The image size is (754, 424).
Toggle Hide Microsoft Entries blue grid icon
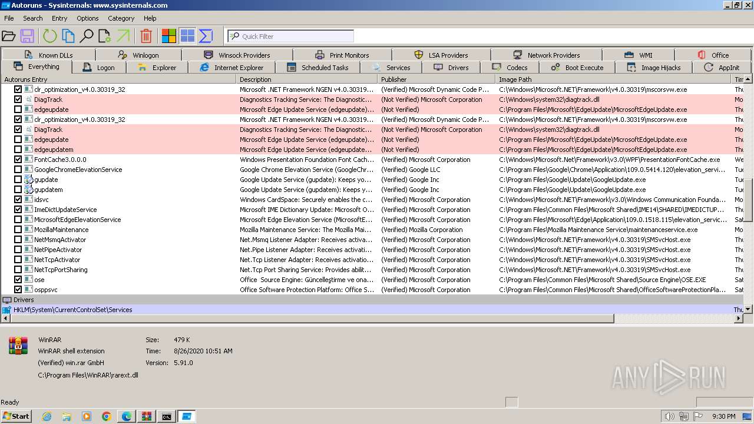tap(187, 37)
